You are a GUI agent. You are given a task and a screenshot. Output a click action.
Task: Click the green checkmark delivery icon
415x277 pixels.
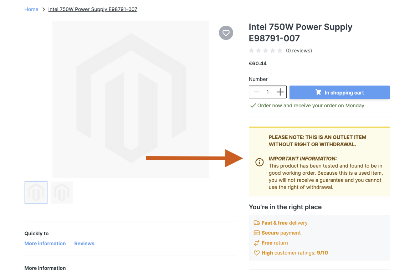pyautogui.click(x=253, y=106)
